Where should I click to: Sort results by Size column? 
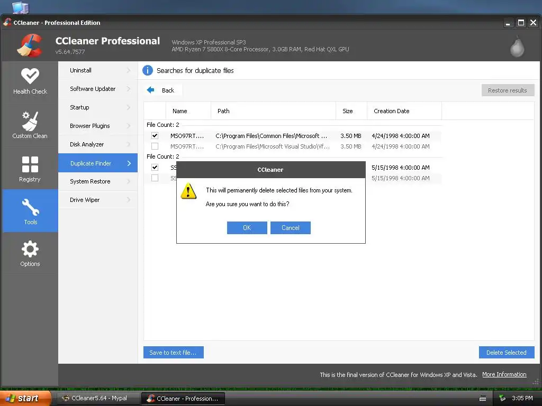click(351, 111)
